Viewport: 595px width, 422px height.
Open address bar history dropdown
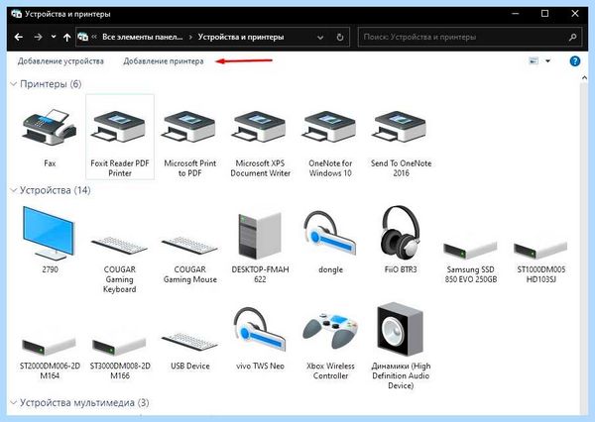pyautogui.click(x=320, y=38)
